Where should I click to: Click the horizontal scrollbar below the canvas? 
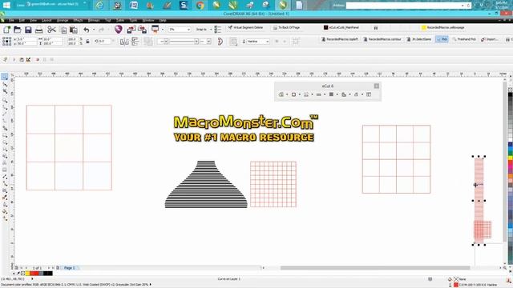click(375, 268)
